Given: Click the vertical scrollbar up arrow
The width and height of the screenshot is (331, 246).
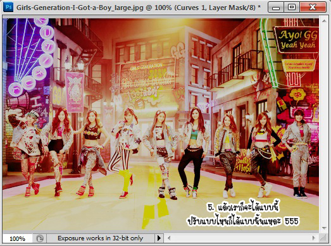Looking at the screenshot, I should pyautogui.click(x=324, y=21).
